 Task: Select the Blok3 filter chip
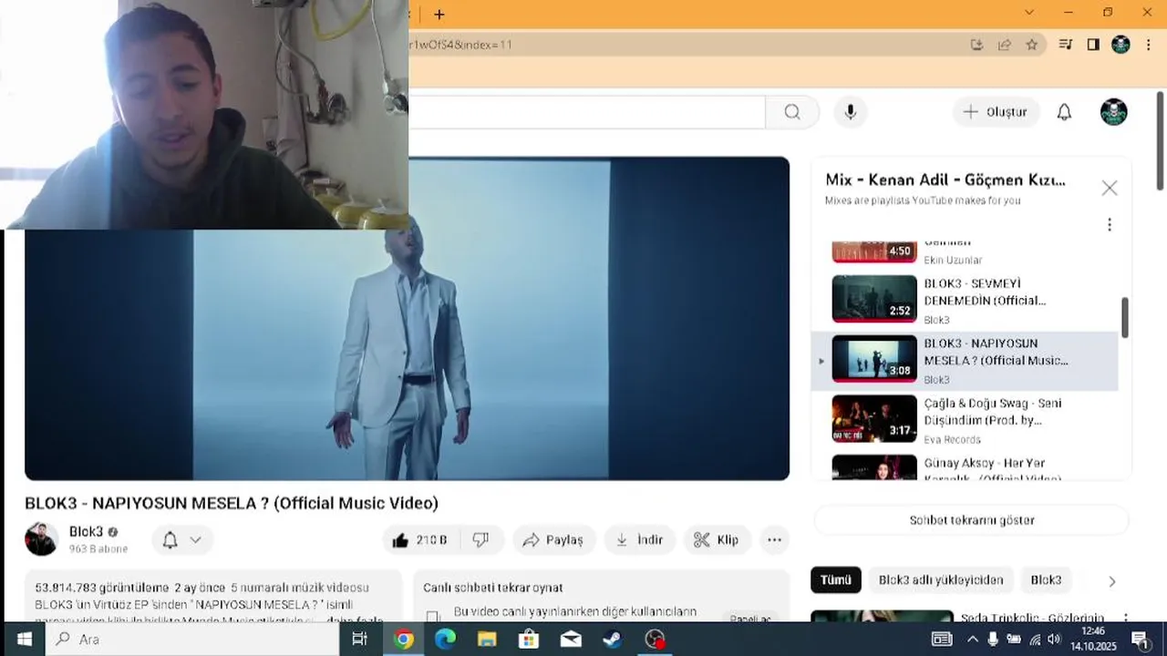1046,579
